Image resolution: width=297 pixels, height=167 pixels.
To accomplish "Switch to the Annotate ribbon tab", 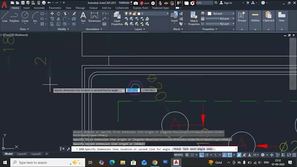I will 39,8.
